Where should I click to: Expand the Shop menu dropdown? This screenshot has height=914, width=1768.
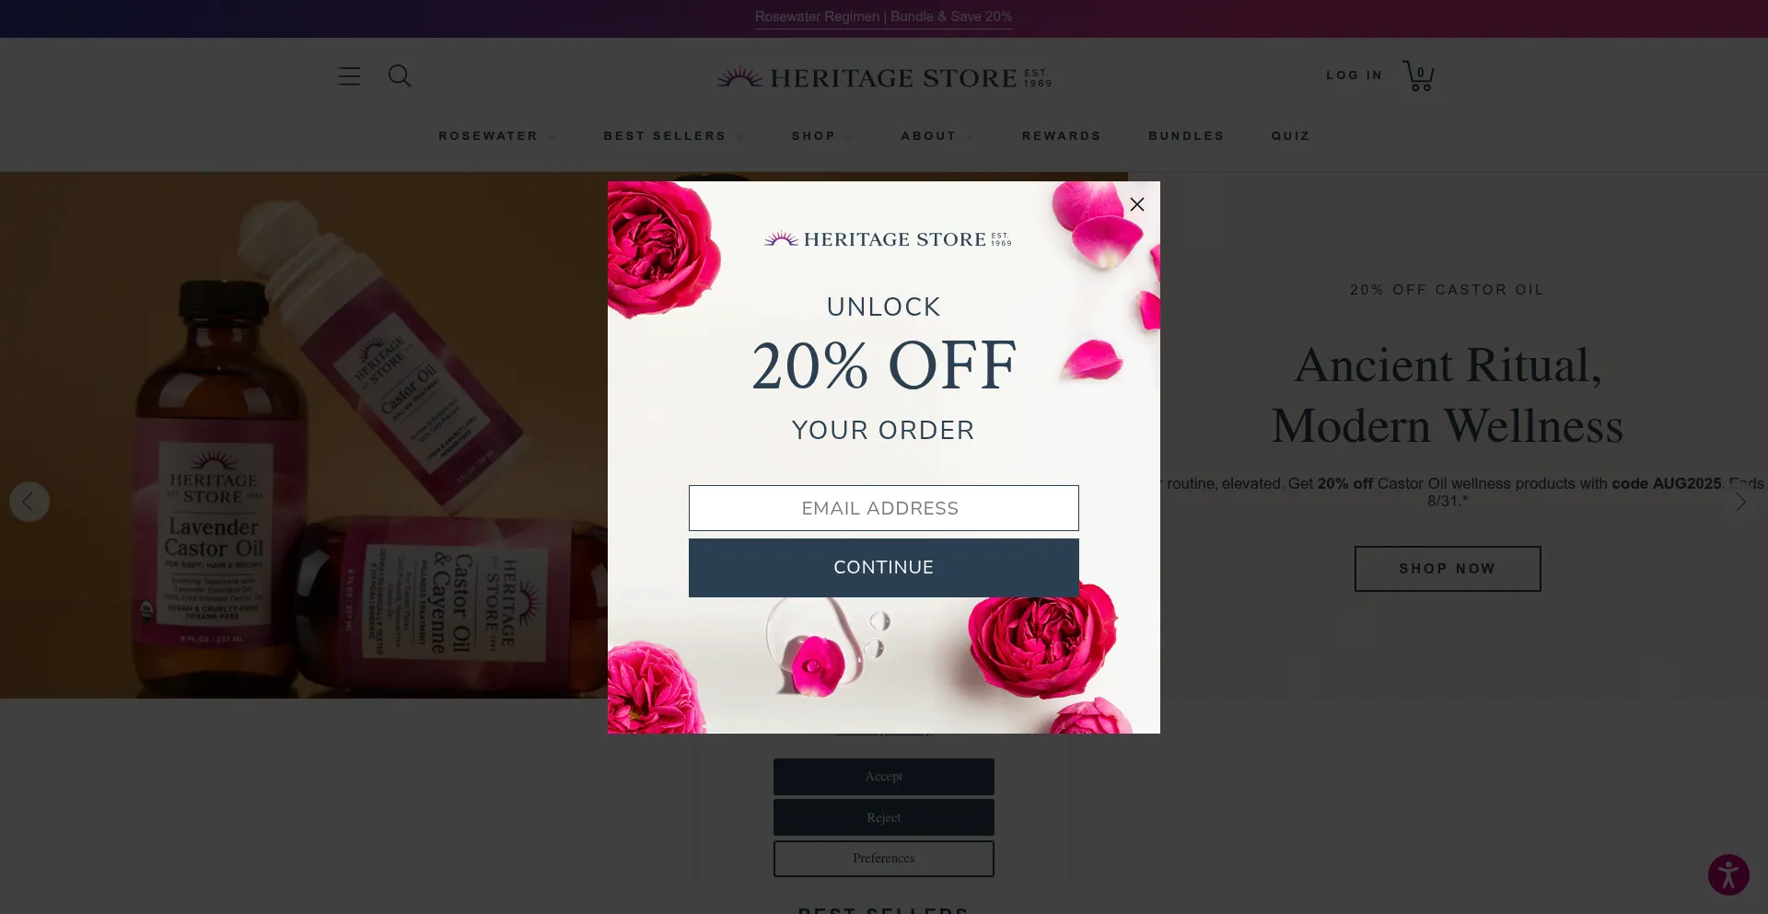821,136
